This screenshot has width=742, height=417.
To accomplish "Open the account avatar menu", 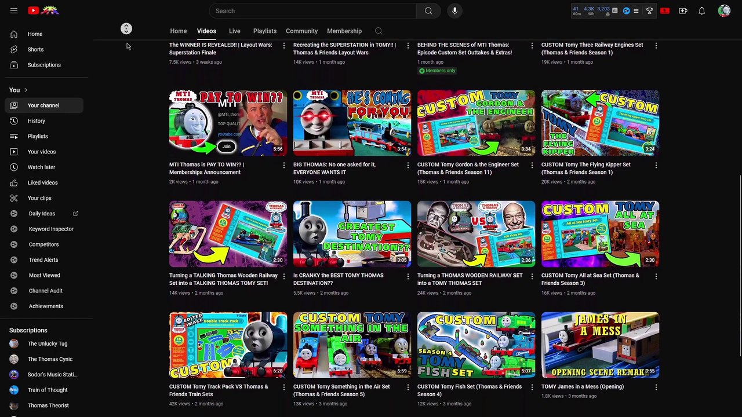I will pos(724,10).
